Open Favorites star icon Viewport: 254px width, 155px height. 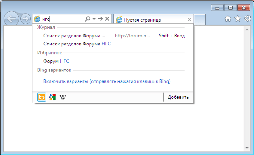click(237, 19)
